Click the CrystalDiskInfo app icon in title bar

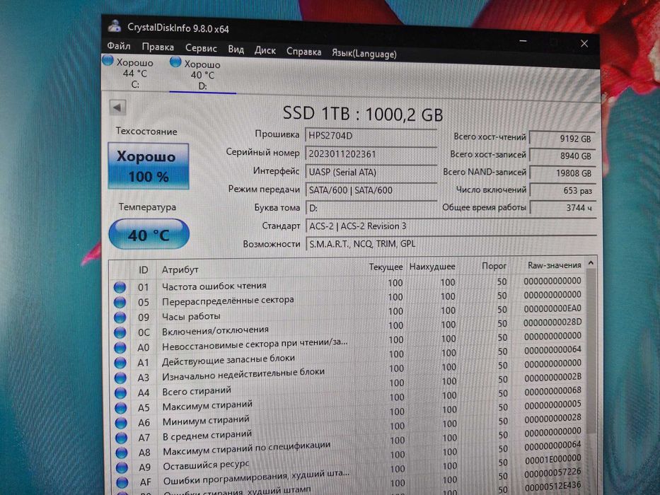point(114,26)
